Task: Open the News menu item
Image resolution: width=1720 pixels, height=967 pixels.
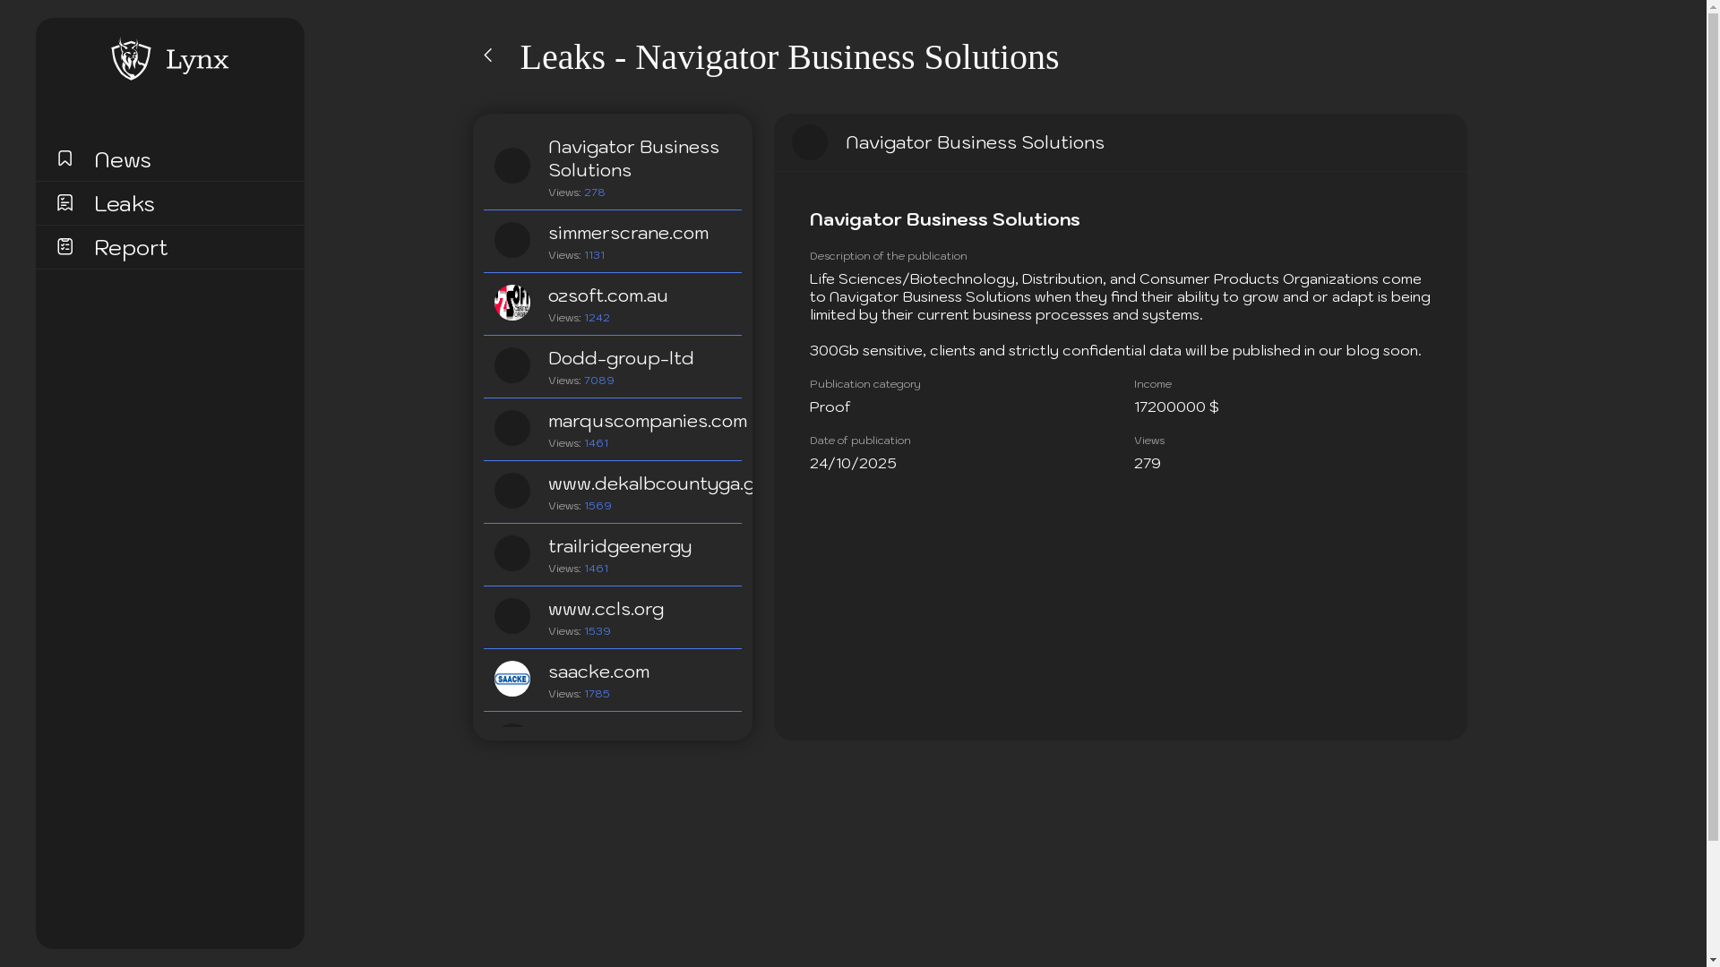Action: pos(123,160)
